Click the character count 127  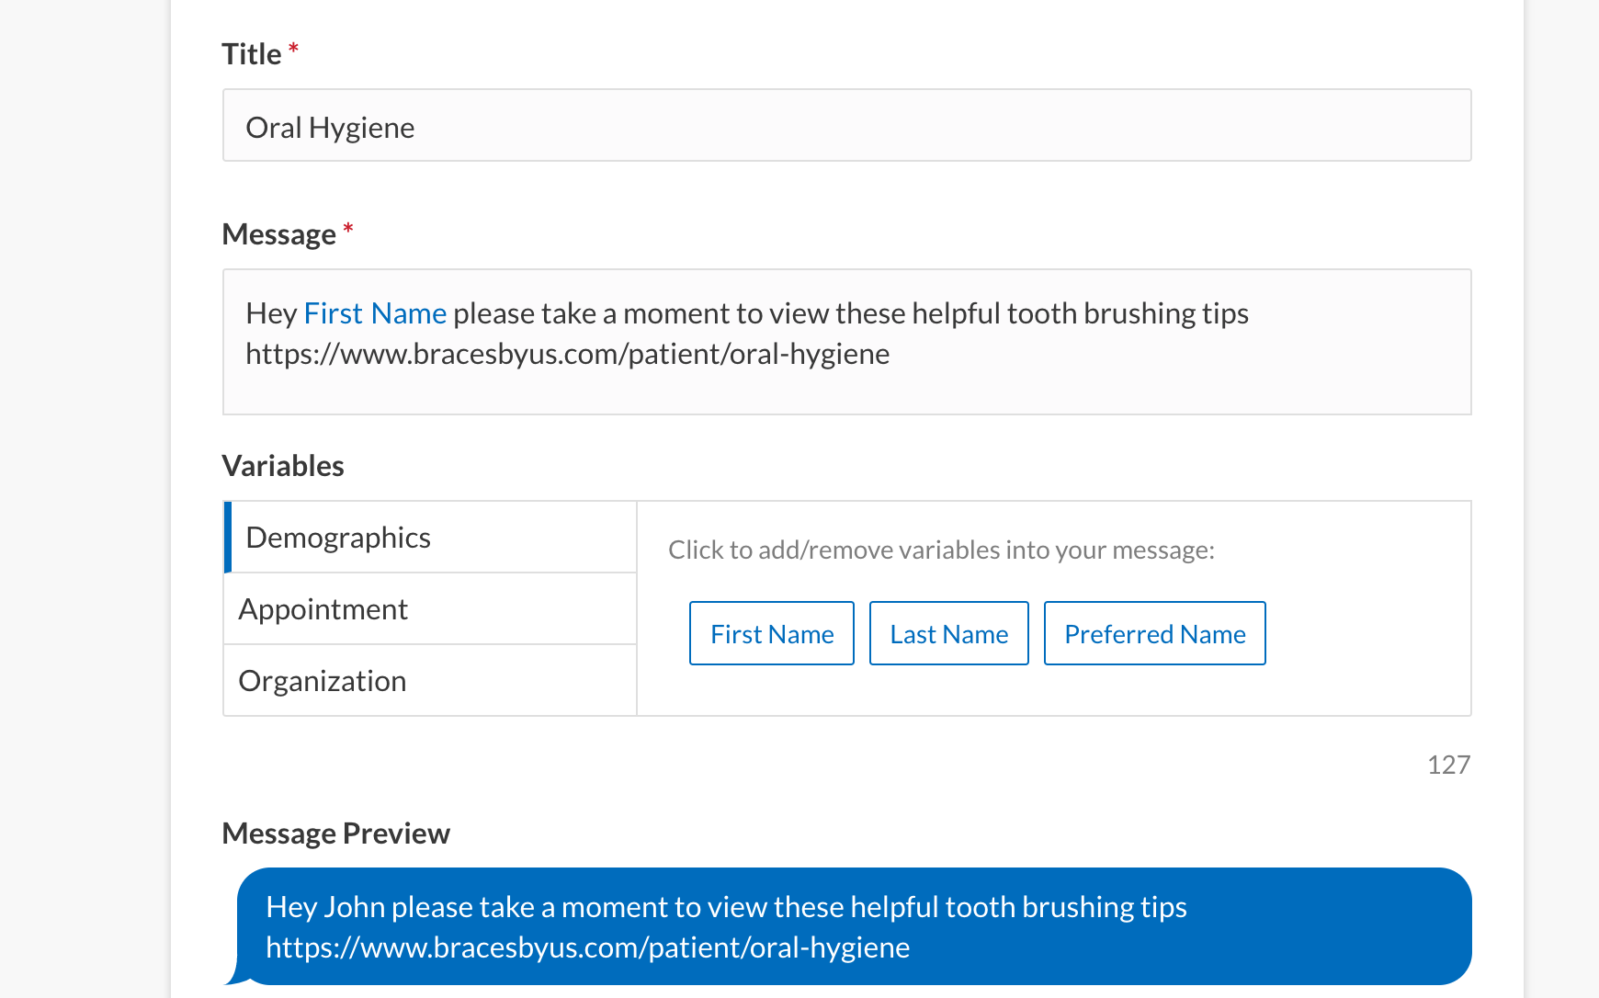click(x=1448, y=765)
